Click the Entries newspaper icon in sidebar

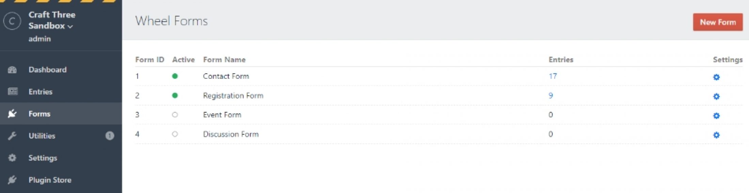(x=13, y=92)
